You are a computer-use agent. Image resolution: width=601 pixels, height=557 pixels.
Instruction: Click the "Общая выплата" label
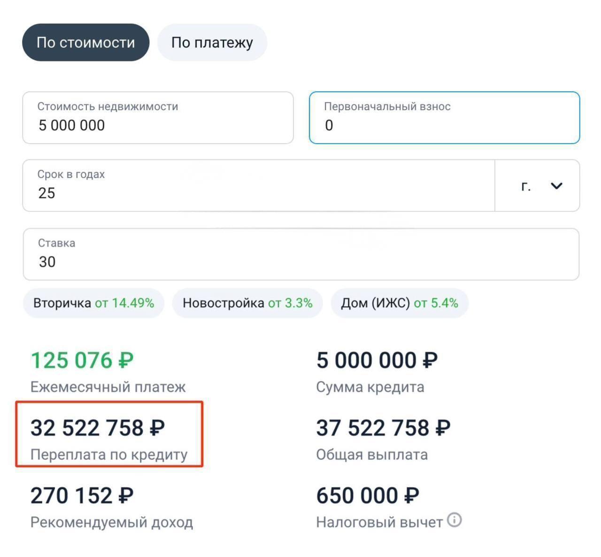(372, 455)
